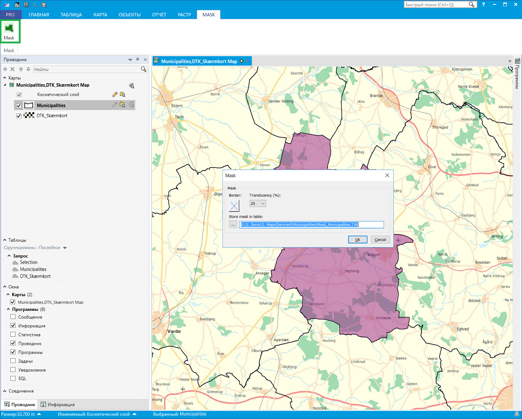Collapse the Таблицы section

point(5,240)
